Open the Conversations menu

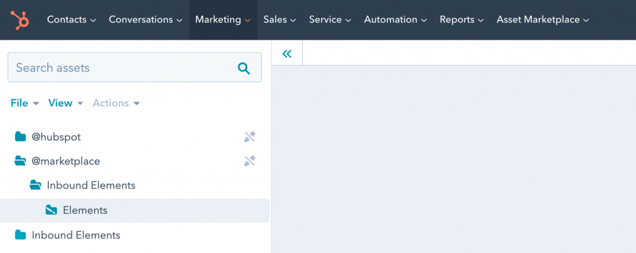click(x=145, y=19)
